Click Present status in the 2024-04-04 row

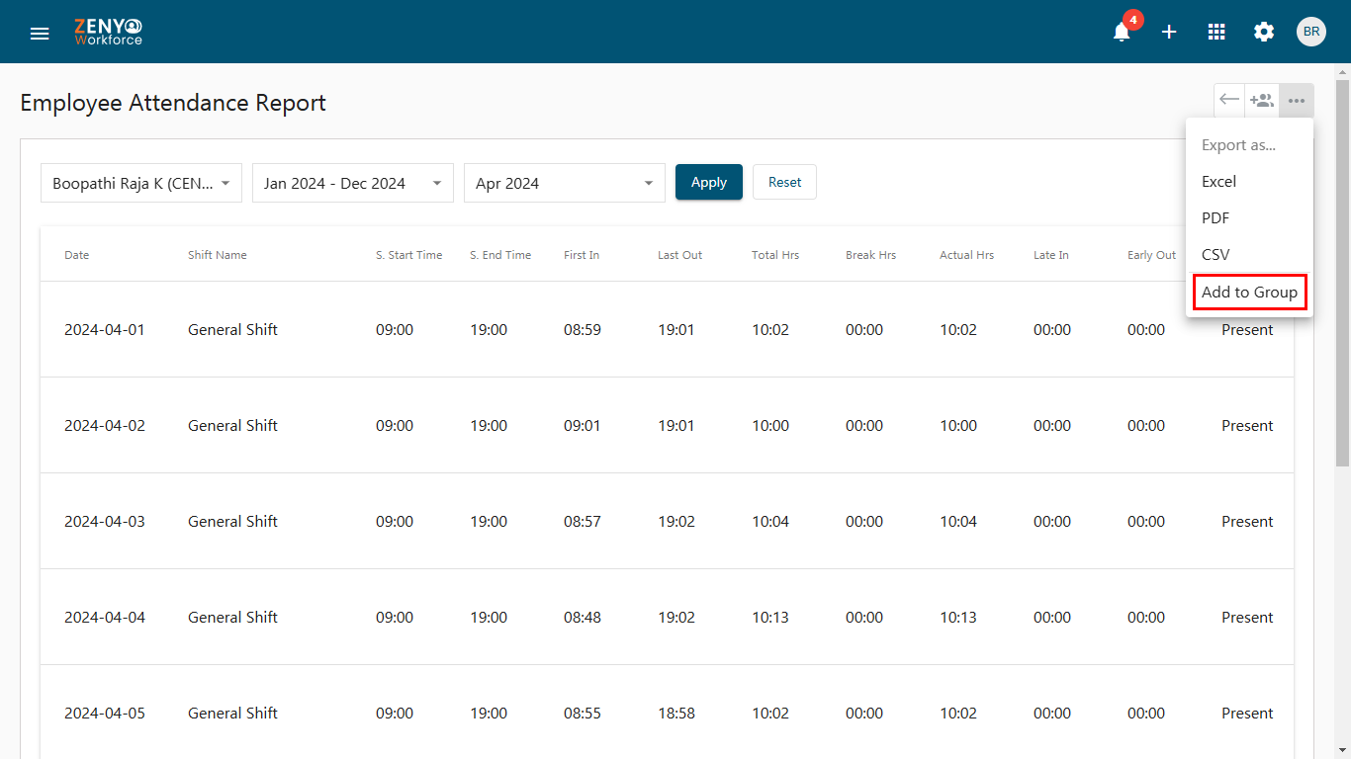click(x=1247, y=618)
